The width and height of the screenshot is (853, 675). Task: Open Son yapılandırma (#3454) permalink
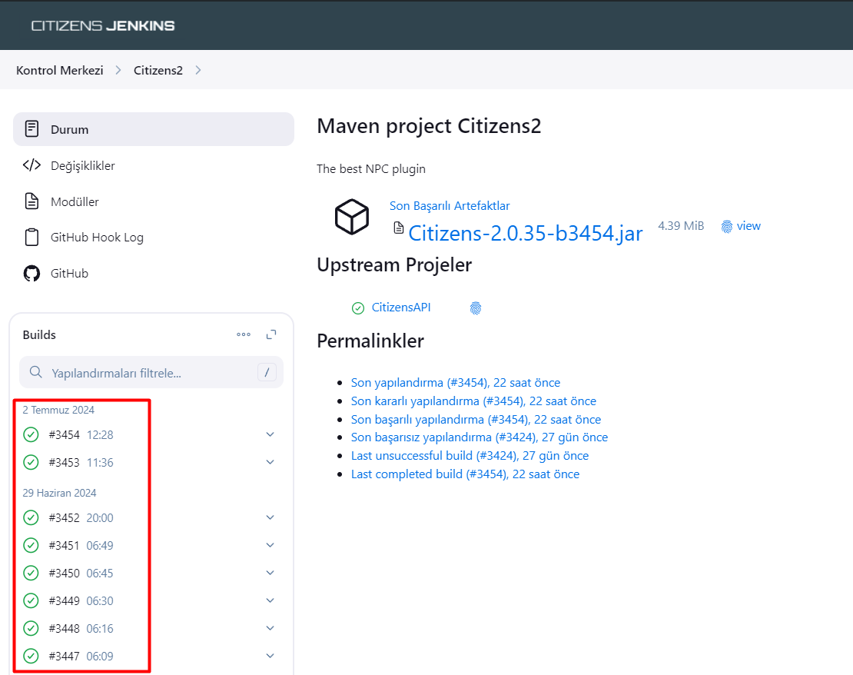456,383
